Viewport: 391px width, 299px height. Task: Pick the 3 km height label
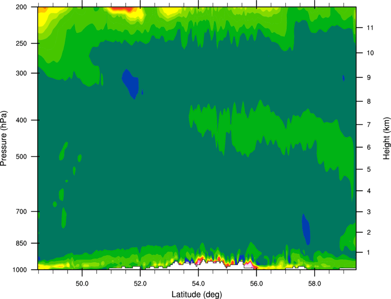[x=369, y=212]
